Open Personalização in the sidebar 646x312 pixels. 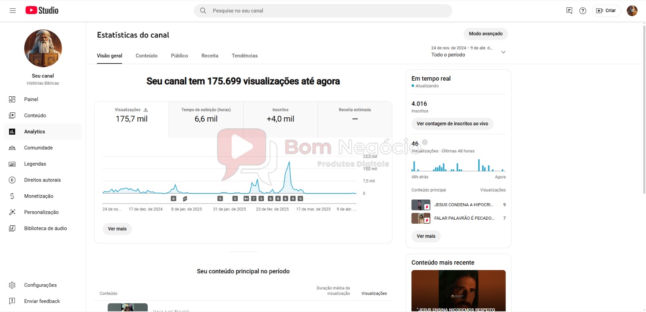(43, 212)
